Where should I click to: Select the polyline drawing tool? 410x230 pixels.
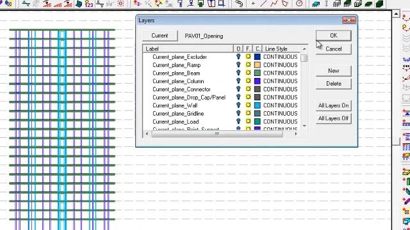point(274,4)
